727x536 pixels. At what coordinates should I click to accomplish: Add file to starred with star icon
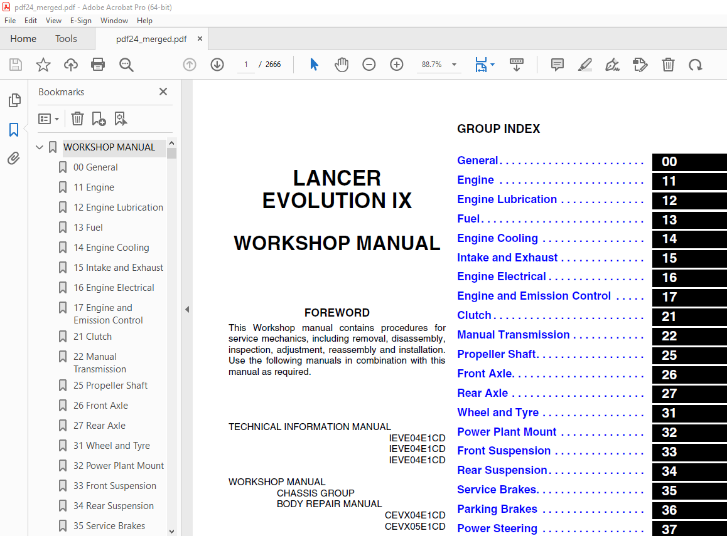43,65
